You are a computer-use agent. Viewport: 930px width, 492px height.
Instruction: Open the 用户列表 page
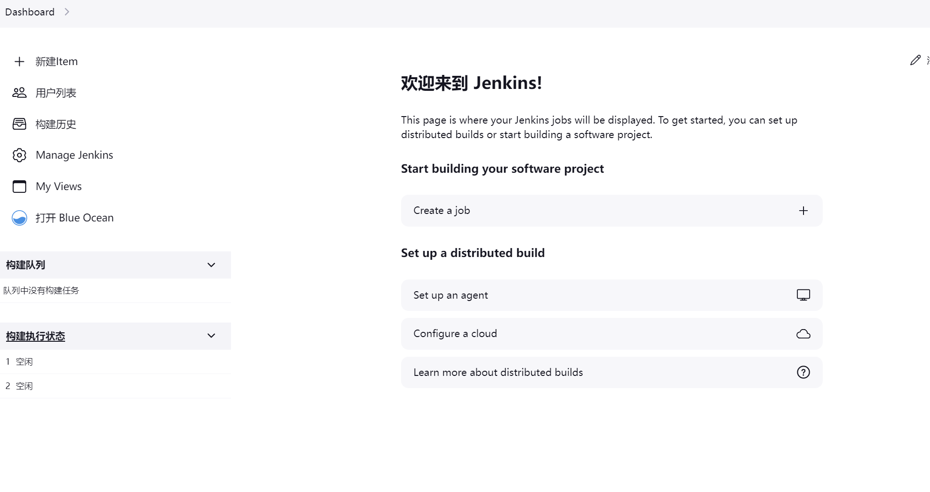56,93
